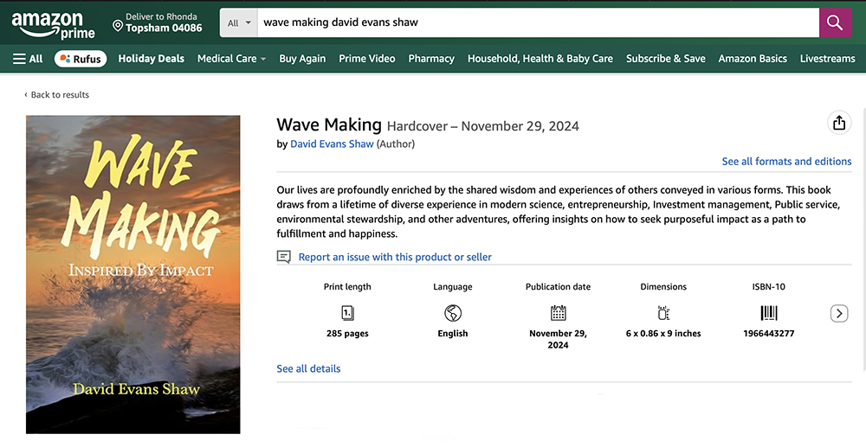This screenshot has height=447, width=866.
Task: Click the dimensions ruler icon
Action: click(x=663, y=313)
